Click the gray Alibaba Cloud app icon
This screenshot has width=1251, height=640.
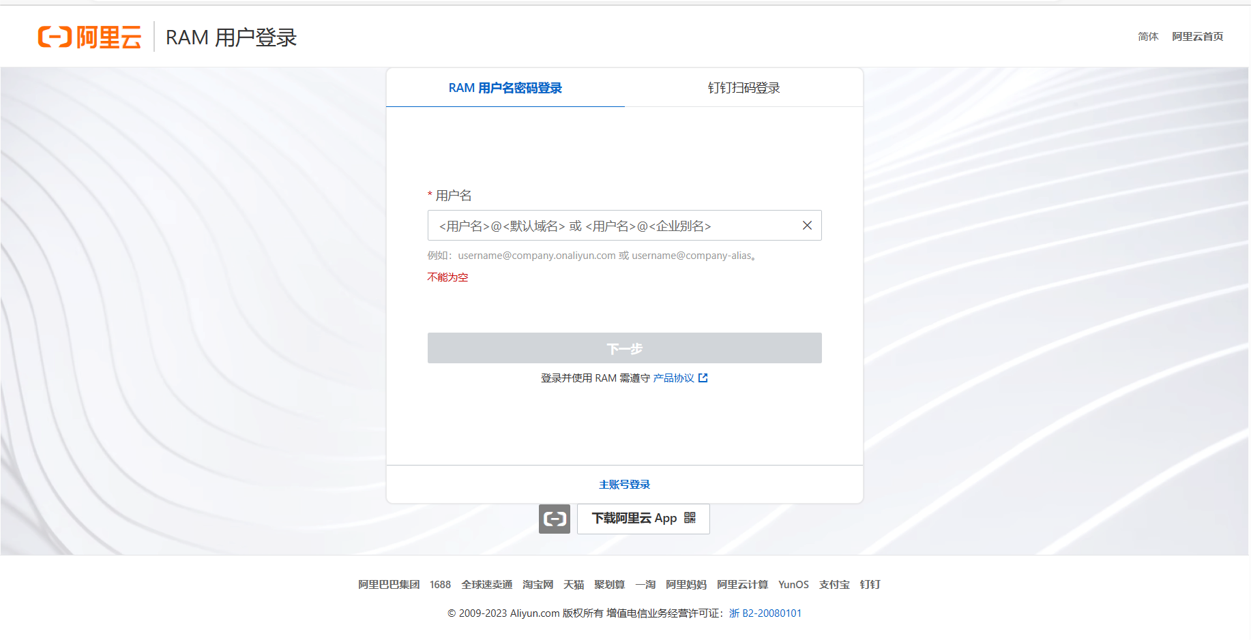555,519
